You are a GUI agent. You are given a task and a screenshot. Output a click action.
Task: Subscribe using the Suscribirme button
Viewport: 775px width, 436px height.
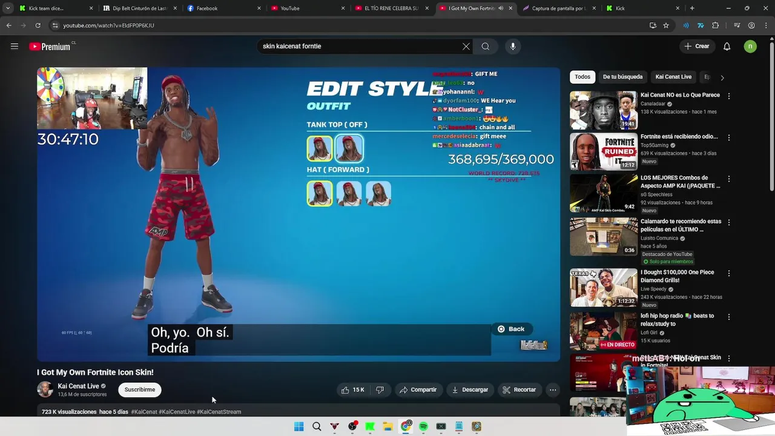[x=140, y=390]
